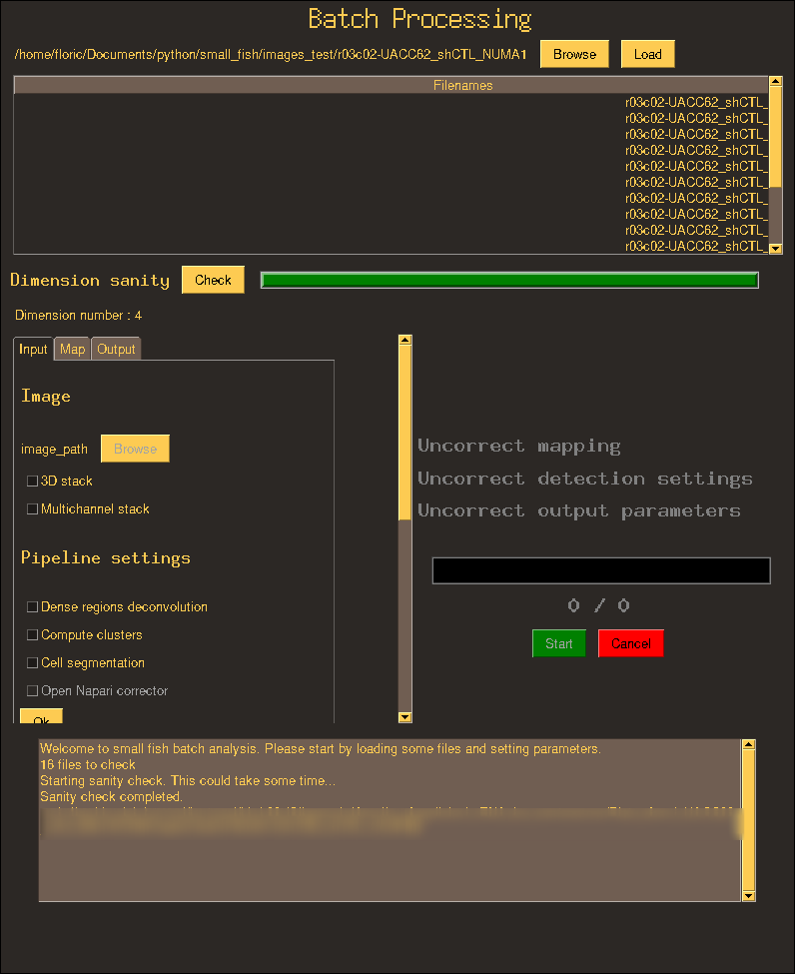This screenshot has width=795, height=974.
Task: Click the Filenames column header
Action: 392,85
